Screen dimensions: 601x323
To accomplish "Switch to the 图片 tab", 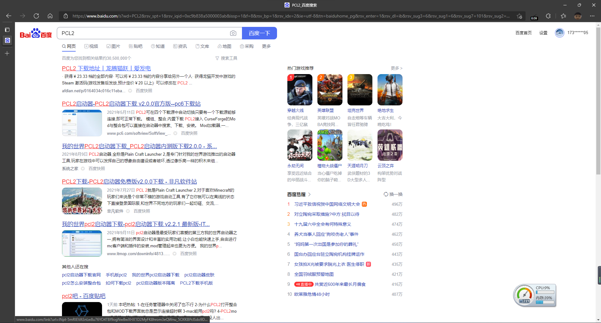I will tap(113, 46).
